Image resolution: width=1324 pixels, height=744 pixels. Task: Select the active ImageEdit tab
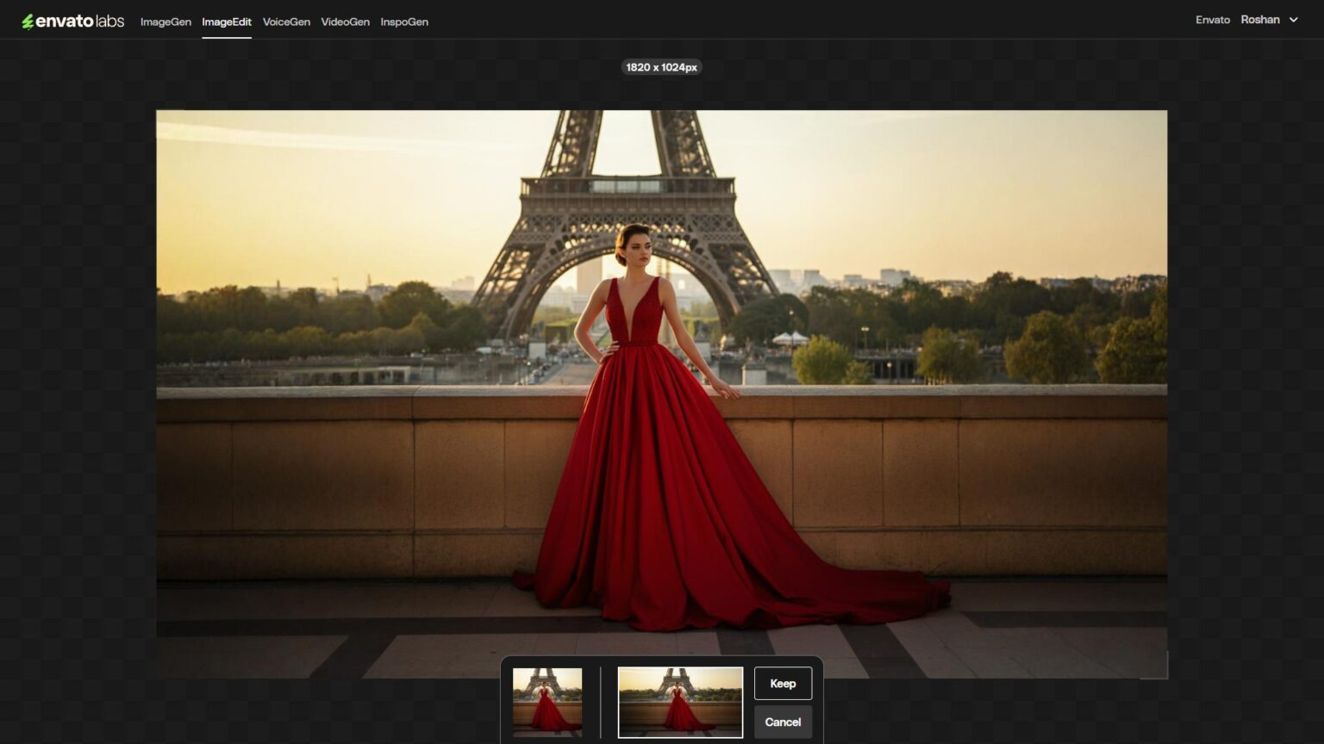point(227,22)
